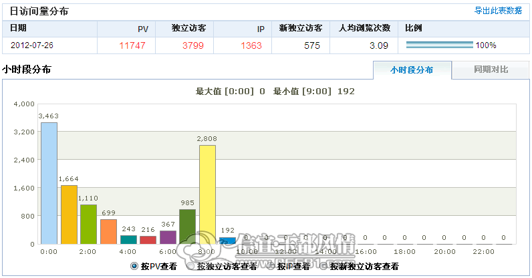
Task: Click the 导出此表数据 link
Action: pyautogui.click(x=498, y=11)
